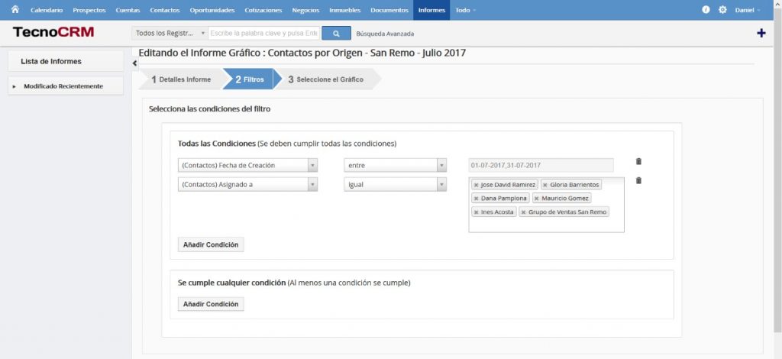This screenshot has width=782, height=359.
Task: Delete the Asignado a condition row
Action: point(638,181)
